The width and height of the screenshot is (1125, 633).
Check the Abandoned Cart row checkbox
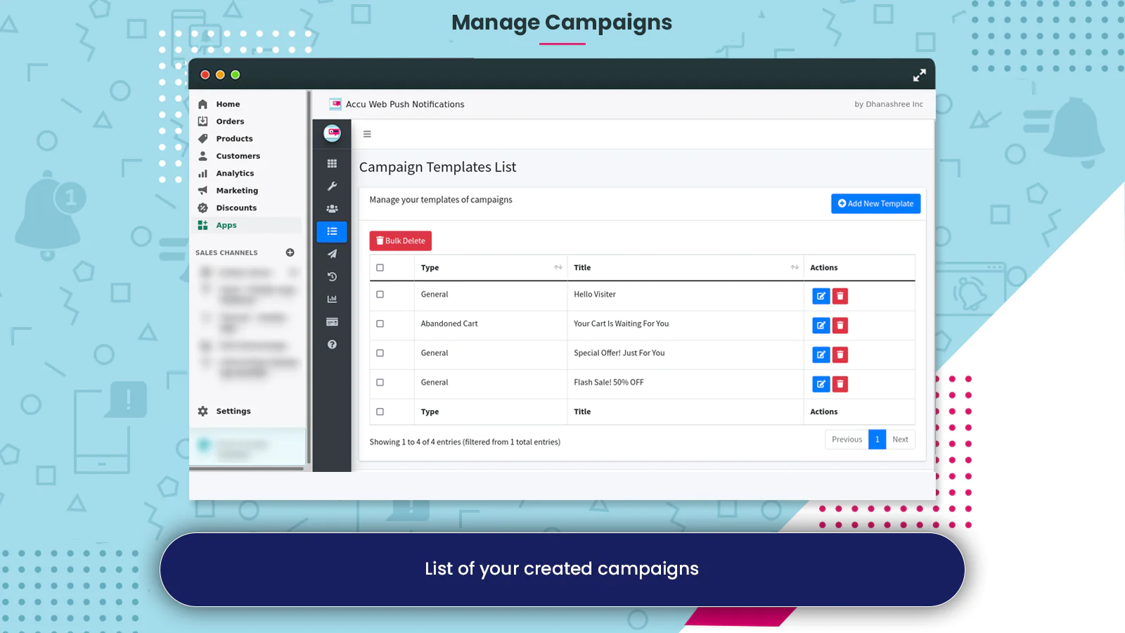pyautogui.click(x=380, y=324)
